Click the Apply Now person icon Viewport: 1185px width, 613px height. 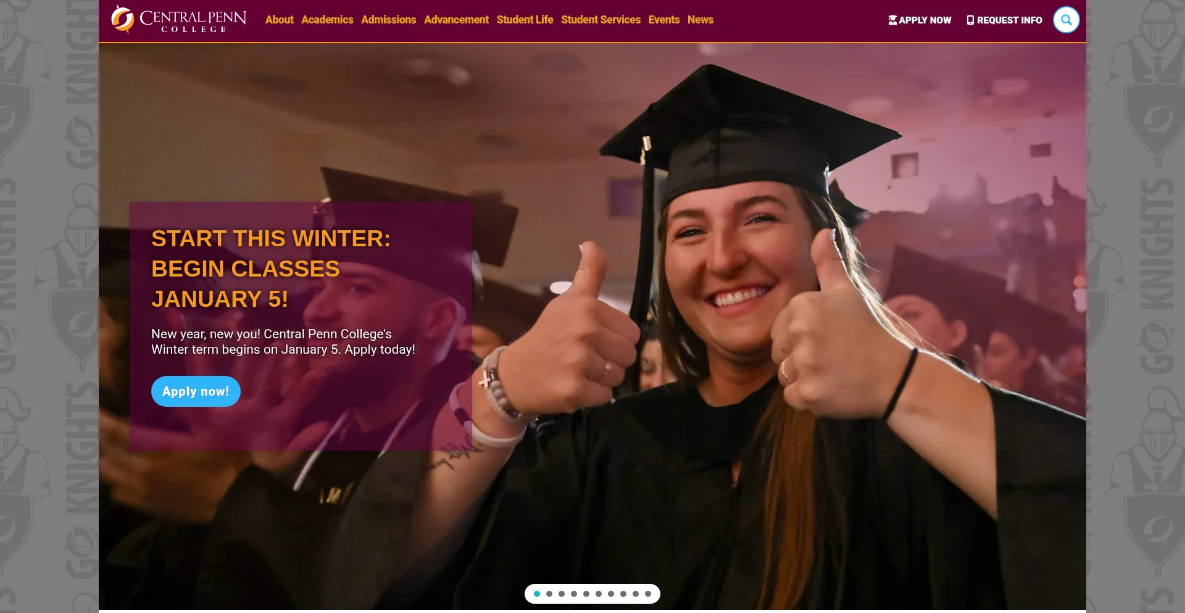892,20
